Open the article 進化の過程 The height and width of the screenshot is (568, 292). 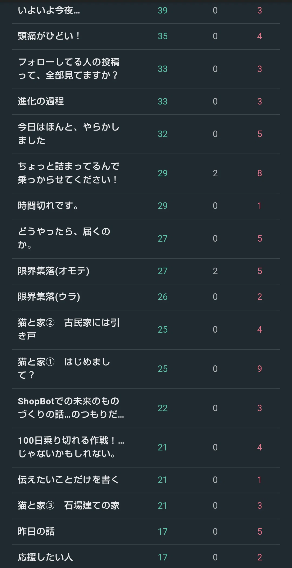[x=146, y=102]
